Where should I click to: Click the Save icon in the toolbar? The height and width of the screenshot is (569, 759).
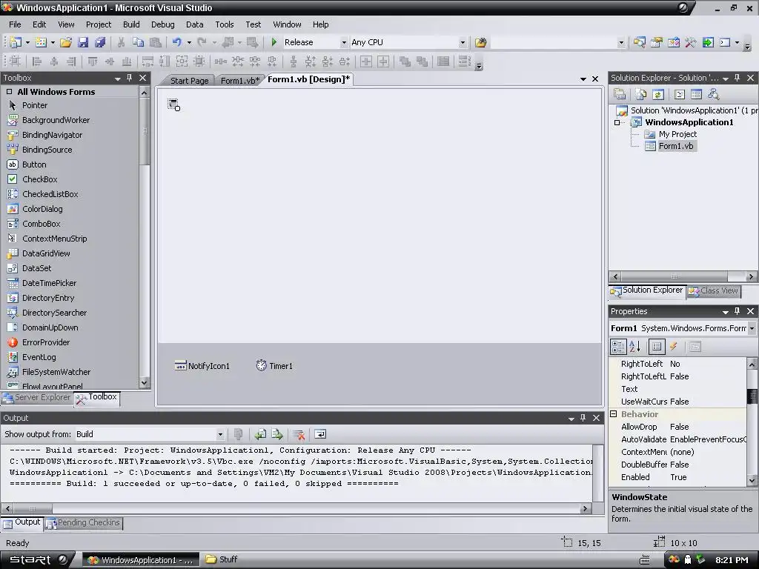pyautogui.click(x=83, y=42)
